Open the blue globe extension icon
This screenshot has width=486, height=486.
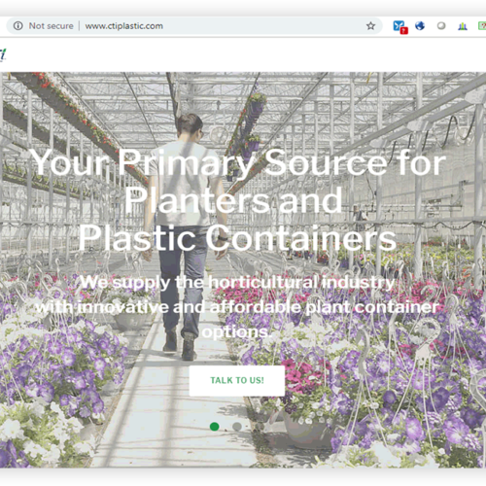(420, 25)
